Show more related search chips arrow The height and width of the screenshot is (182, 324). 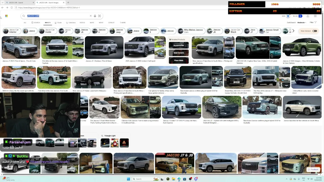[293, 31]
